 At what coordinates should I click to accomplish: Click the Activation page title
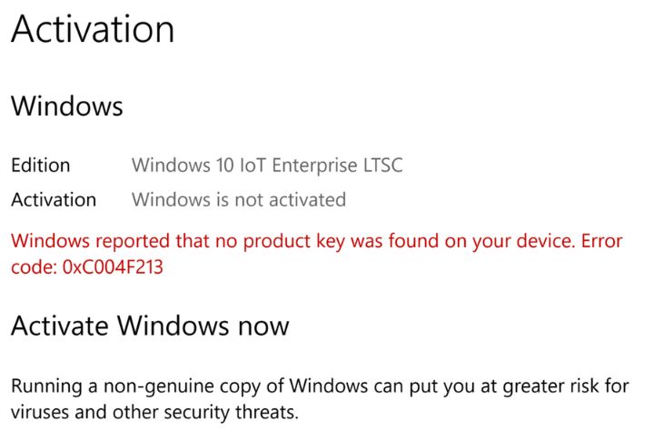[92, 29]
